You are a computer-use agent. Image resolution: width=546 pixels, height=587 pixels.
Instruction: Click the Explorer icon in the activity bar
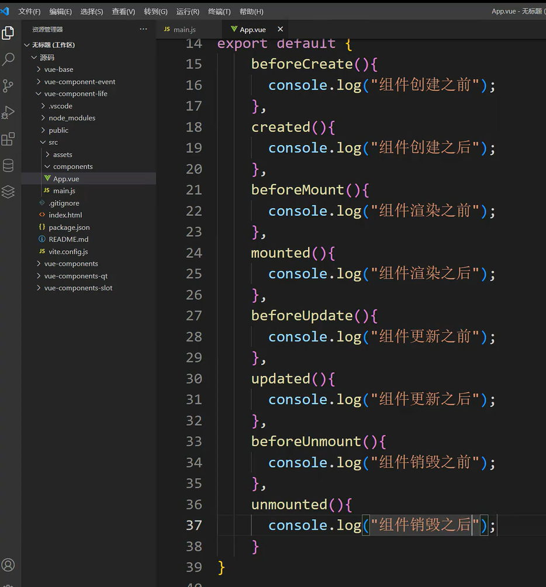tap(8, 33)
